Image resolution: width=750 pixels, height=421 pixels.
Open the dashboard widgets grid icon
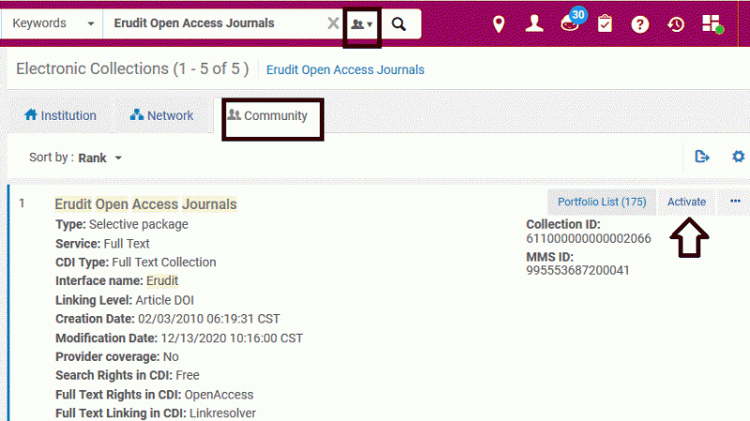pos(712,24)
